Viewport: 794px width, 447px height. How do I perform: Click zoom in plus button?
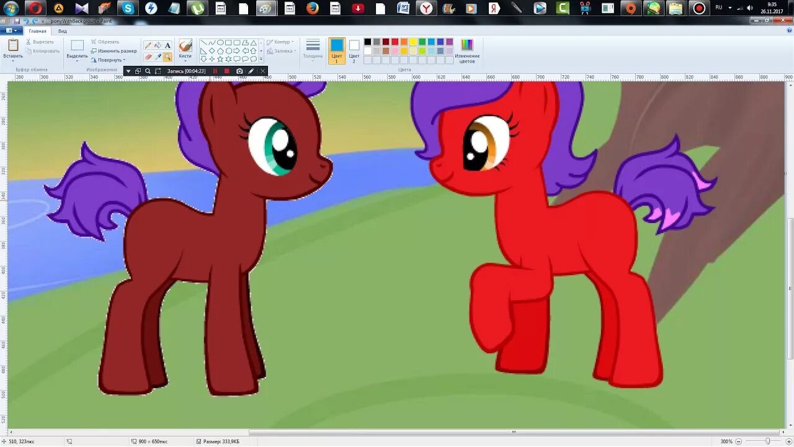[788, 441]
